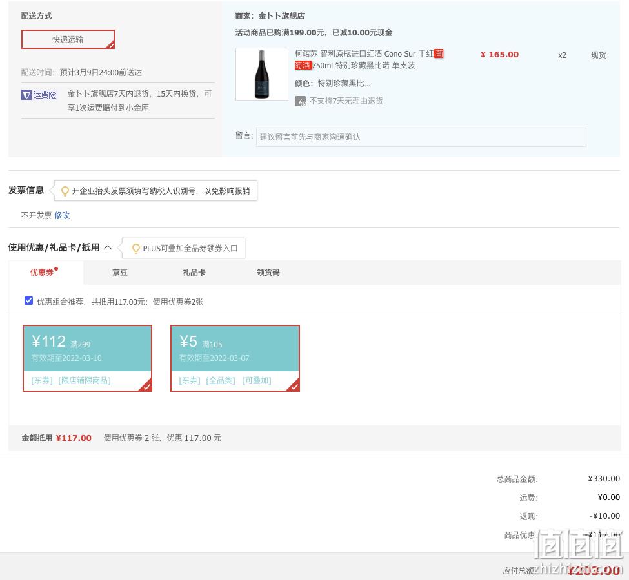
Task: Click the 总商品金额 ¥330.00 value
Action: point(604,479)
